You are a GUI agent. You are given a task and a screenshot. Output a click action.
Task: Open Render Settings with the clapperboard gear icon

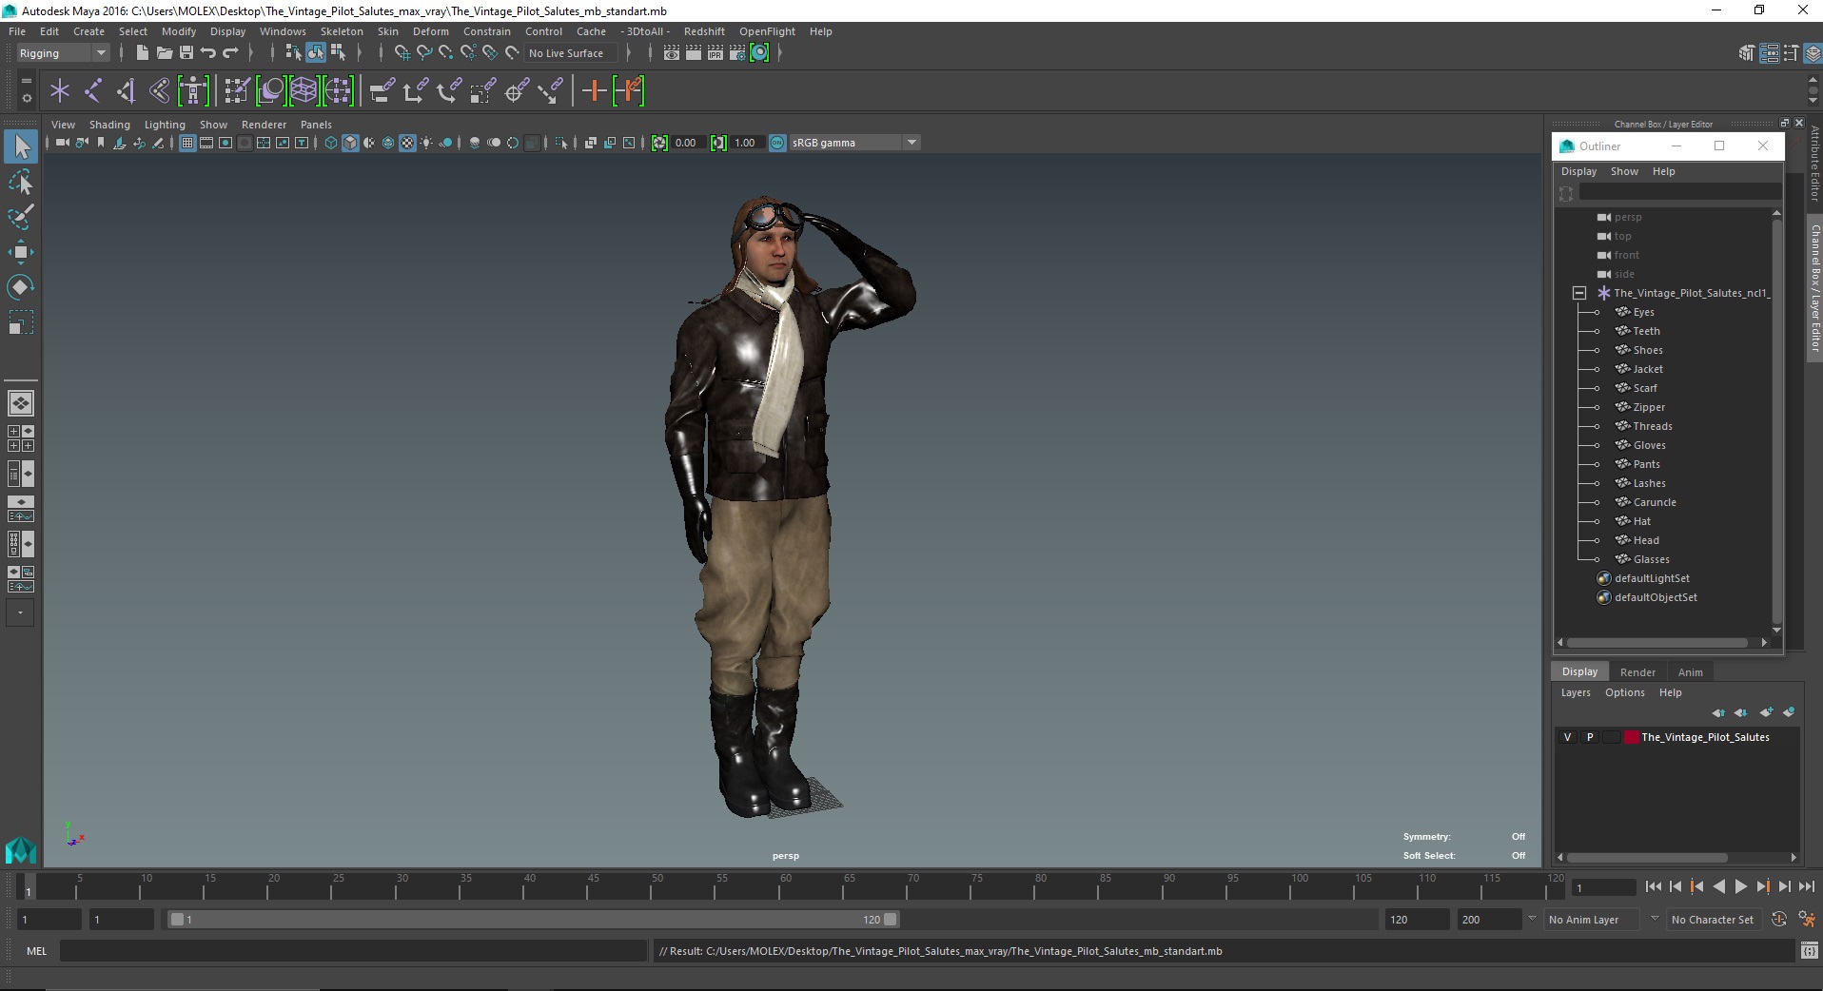pos(737,53)
